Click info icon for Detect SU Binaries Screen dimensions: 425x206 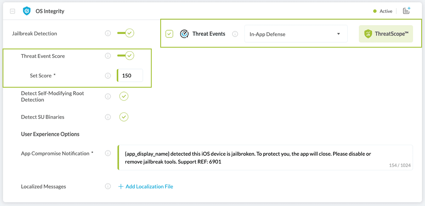[108, 117]
